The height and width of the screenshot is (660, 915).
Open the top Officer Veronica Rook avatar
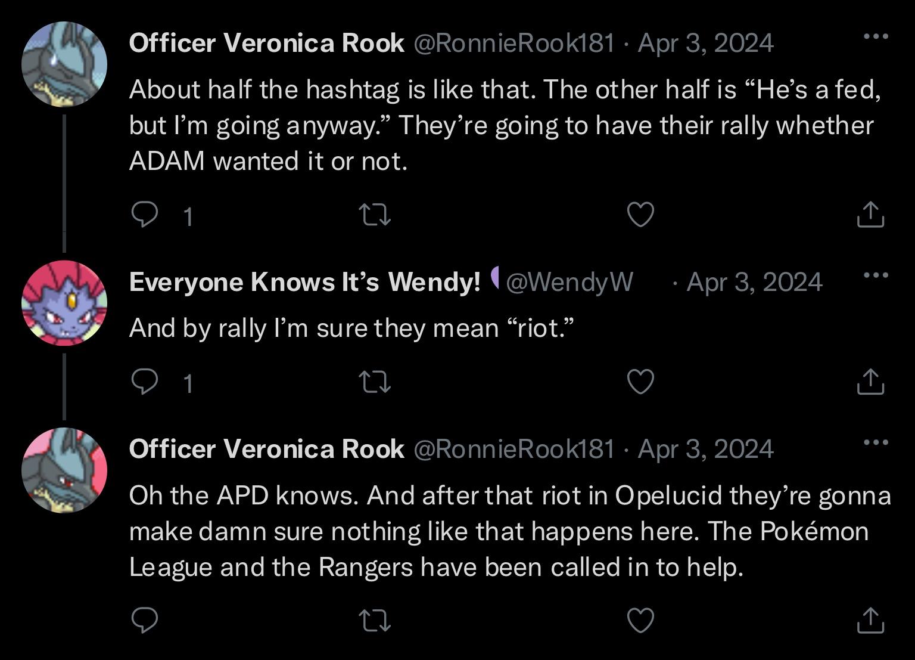(64, 64)
